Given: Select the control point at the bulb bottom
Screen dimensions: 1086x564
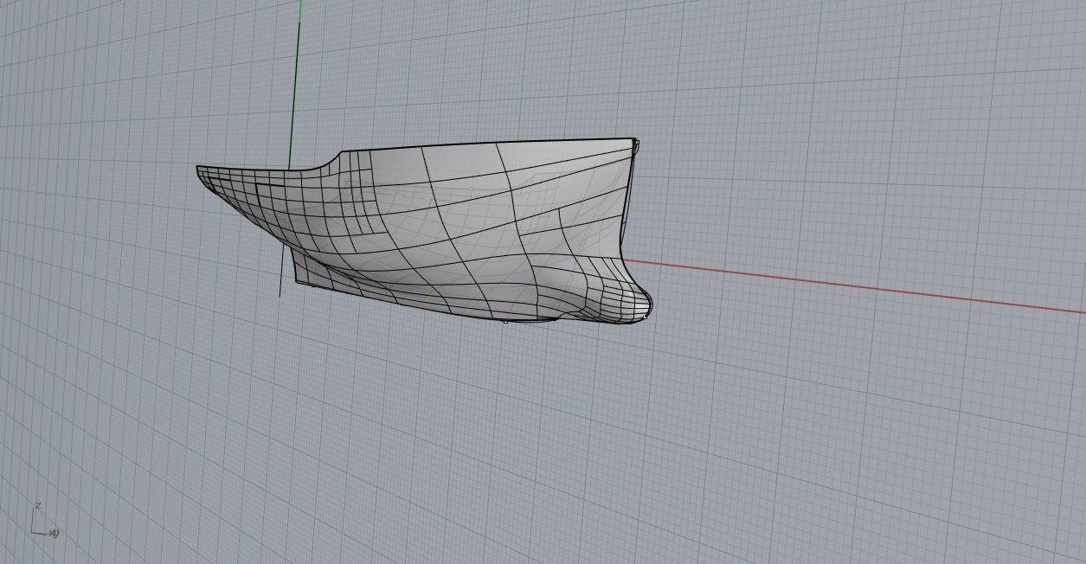Looking at the screenshot, I should point(646,317).
